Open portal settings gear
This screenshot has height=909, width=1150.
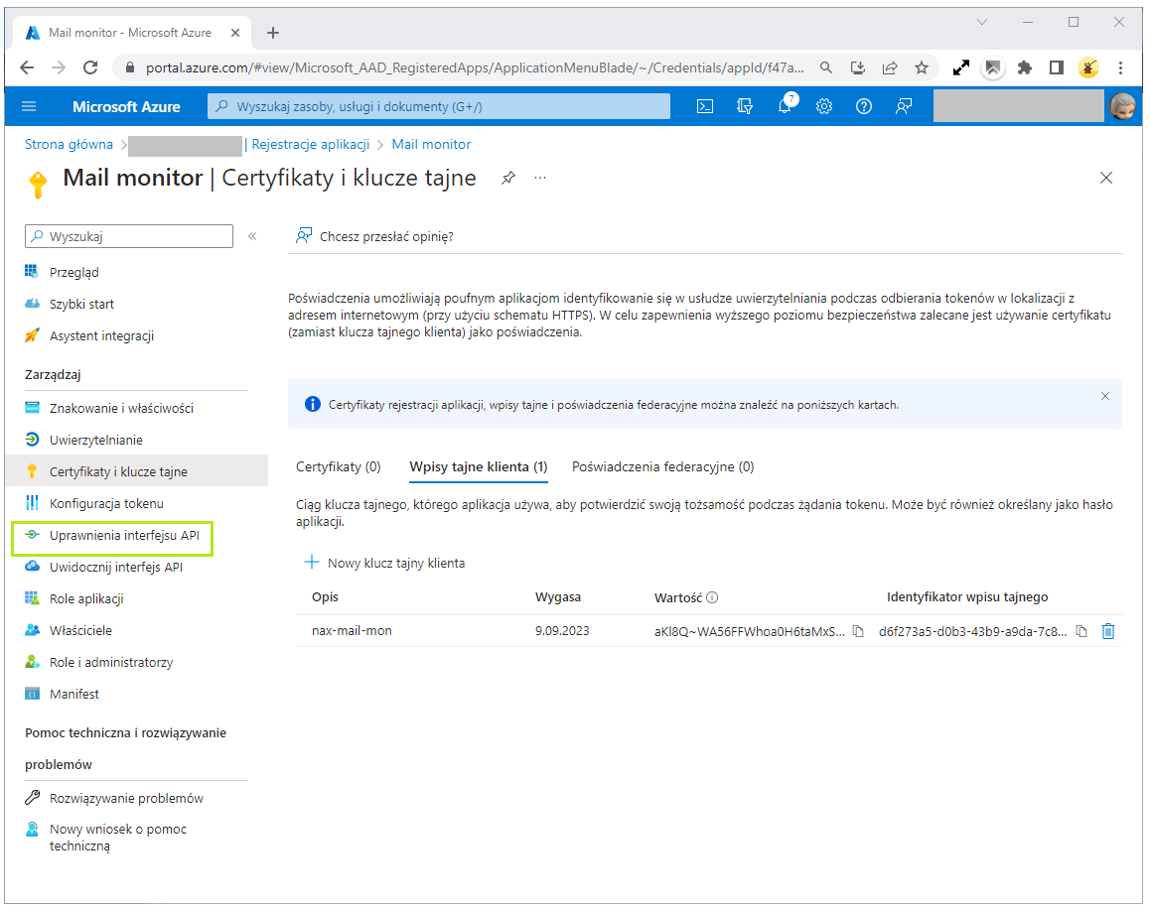[x=823, y=107]
